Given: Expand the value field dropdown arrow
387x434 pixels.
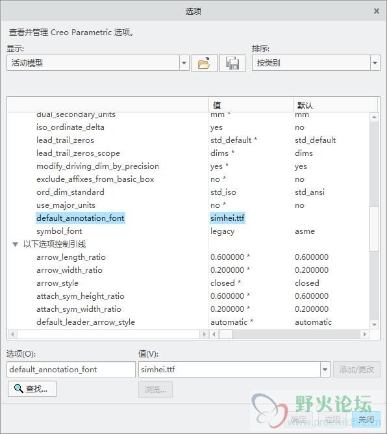Looking at the screenshot, I should pyautogui.click(x=325, y=369).
